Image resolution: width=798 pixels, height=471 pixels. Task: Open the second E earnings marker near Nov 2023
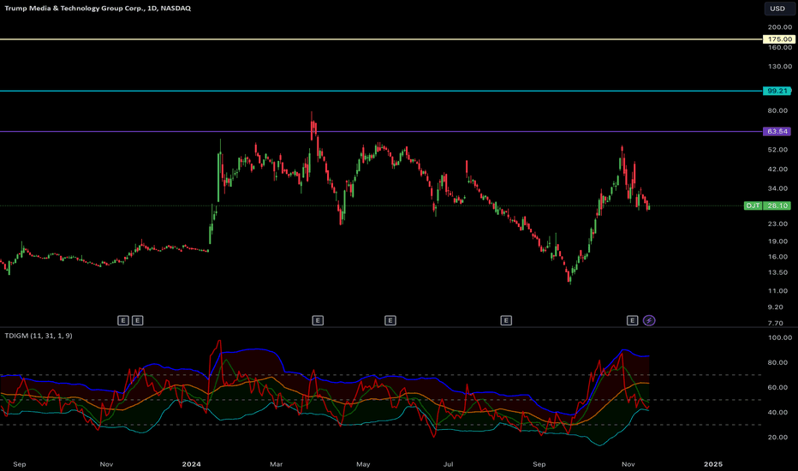(x=137, y=320)
